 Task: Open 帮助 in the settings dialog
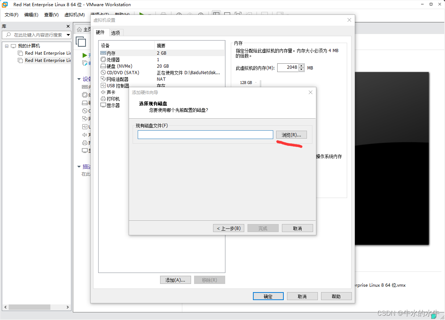[x=336, y=296]
